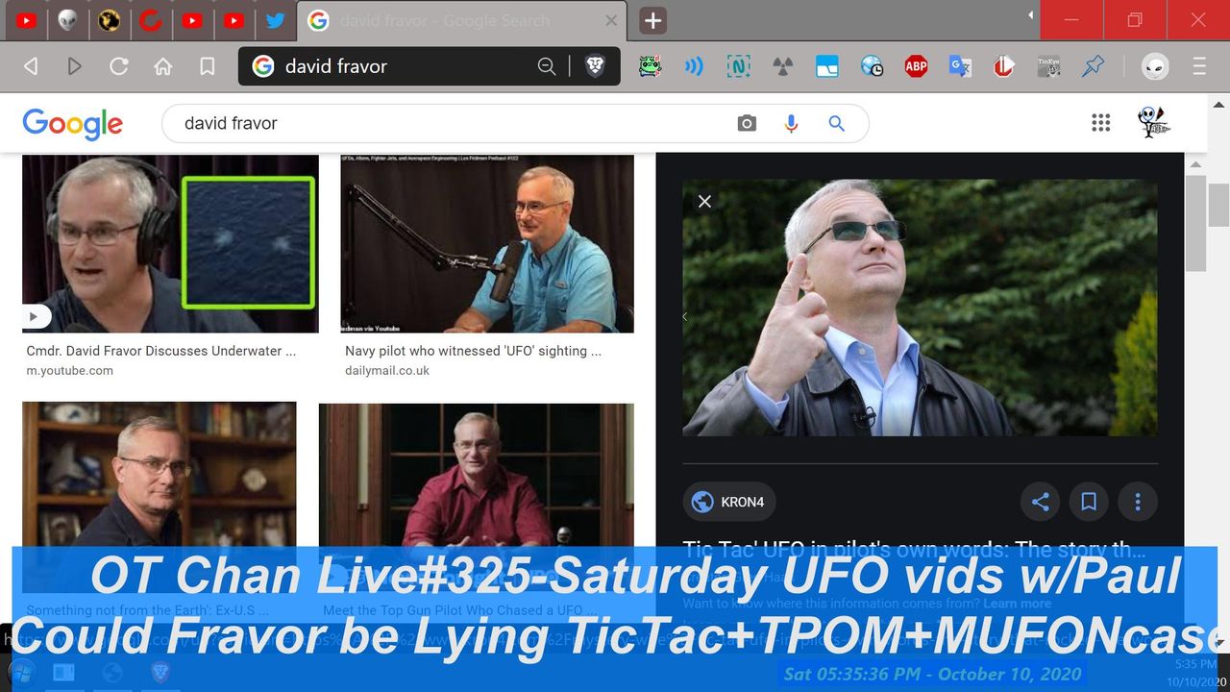Open a new tab with plus button
This screenshot has width=1230, height=692.
(x=652, y=20)
